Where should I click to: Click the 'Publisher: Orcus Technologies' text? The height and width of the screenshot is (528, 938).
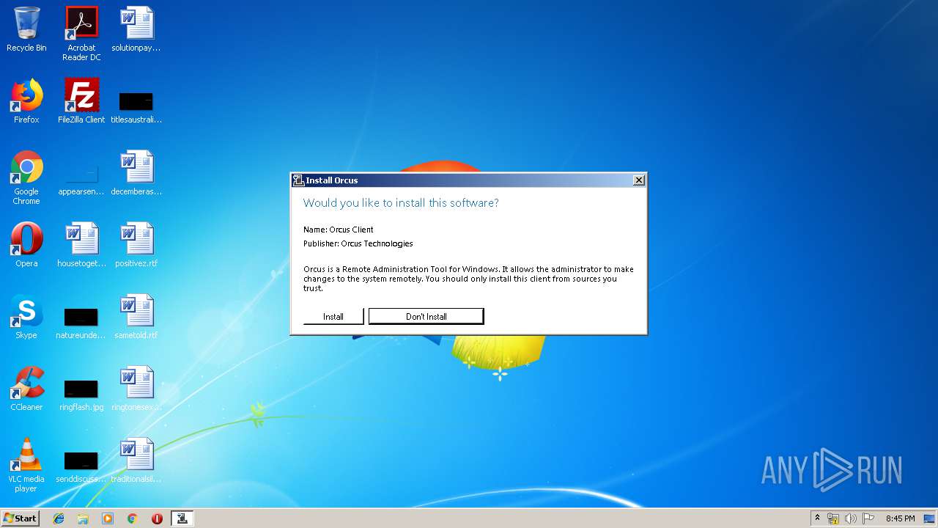[358, 243]
